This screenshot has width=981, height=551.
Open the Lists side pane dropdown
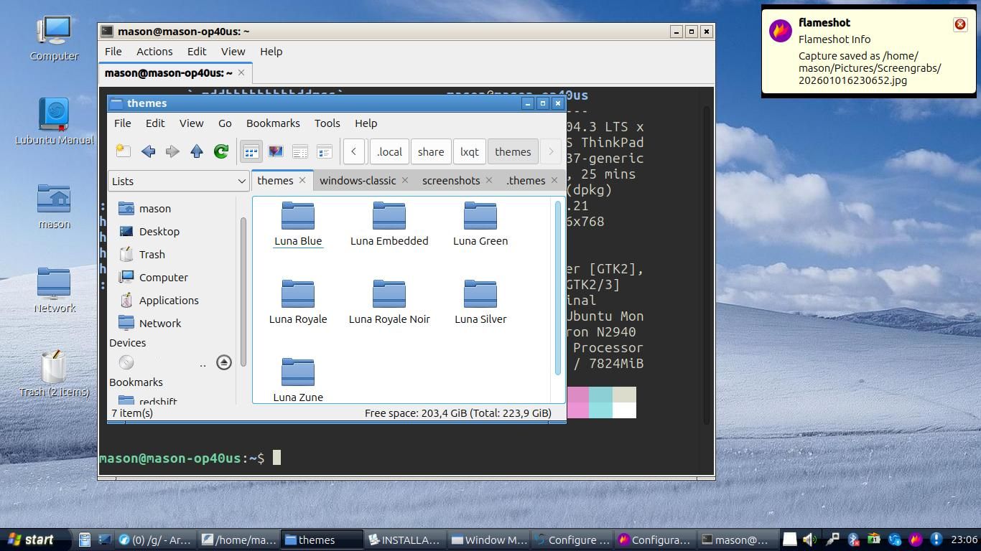click(178, 181)
